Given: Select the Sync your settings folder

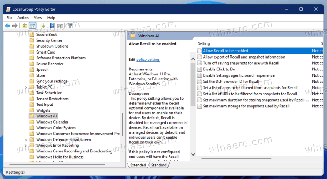Looking at the screenshot, I should pos(52,81).
